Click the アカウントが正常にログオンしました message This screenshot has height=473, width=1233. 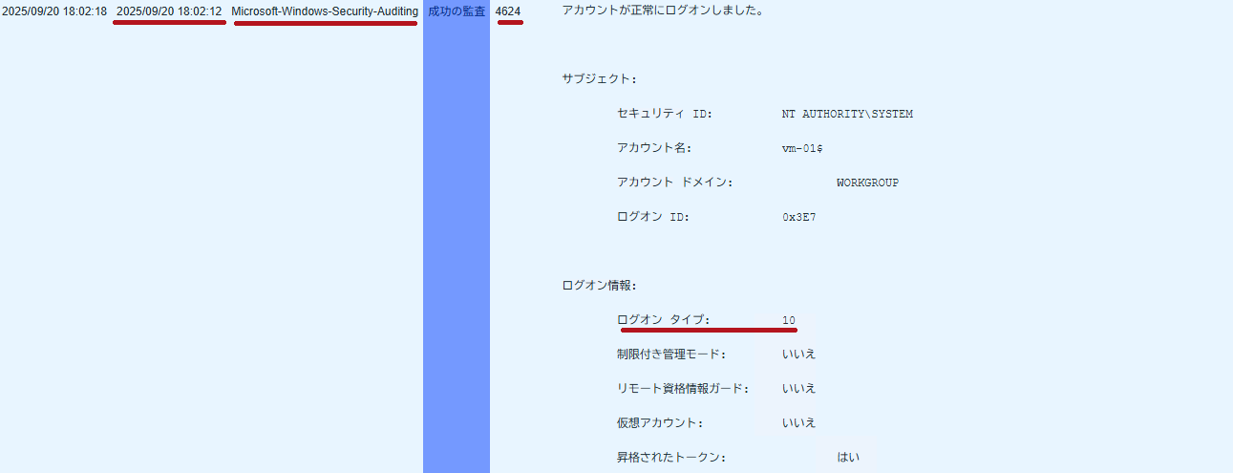pyautogui.click(x=663, y=11)
